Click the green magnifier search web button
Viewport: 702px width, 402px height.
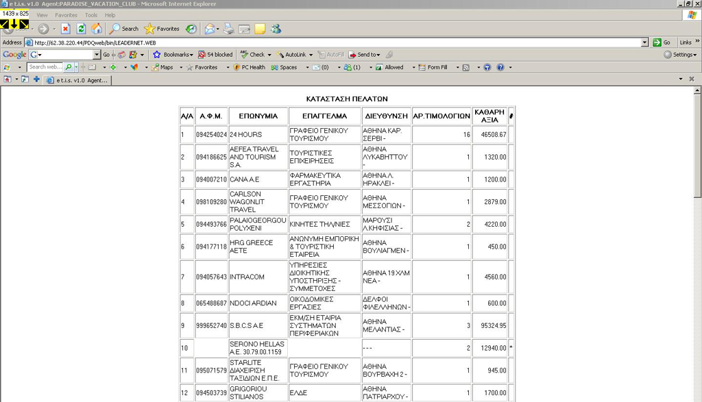(69, 68)
